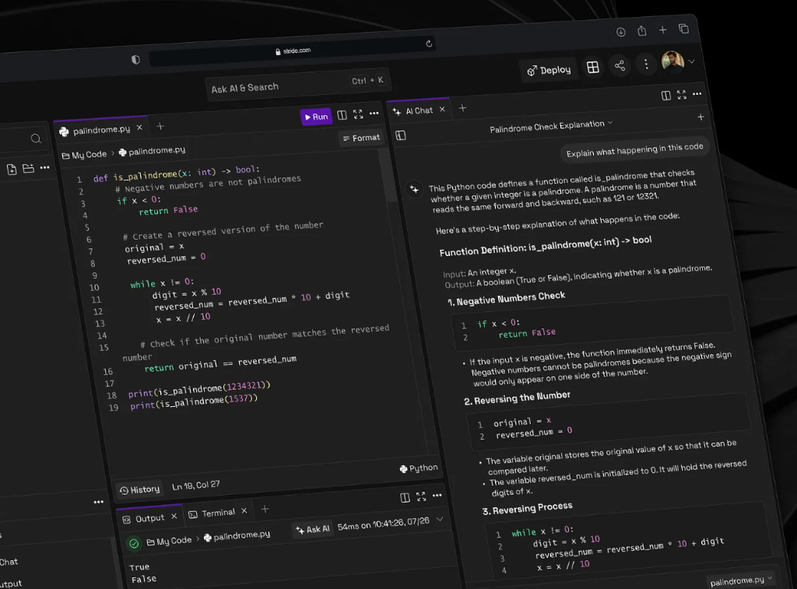Viewport: 797px width, 589px height.
Task: Open the vertical three-dot menu near avatar
Action: pyautogui.click(x=645, y=64)
